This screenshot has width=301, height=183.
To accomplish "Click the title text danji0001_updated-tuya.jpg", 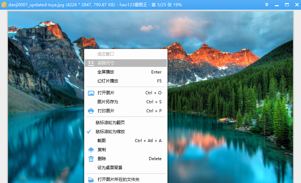I will click(36, 5).
